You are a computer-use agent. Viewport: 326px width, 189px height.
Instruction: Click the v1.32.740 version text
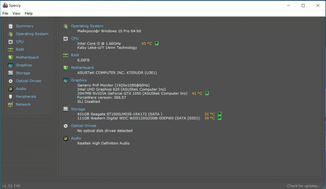(x=11, y=186)
